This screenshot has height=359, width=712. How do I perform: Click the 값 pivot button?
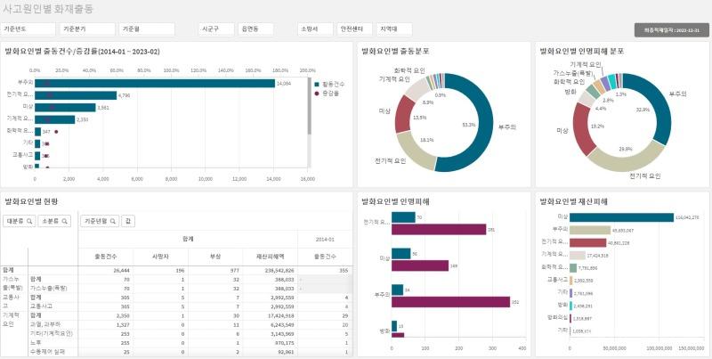click(x=128, y=221)
